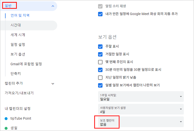Click the green 생일 calendar color dot
This screenshot has height=131, width=194.
(6, 128)
